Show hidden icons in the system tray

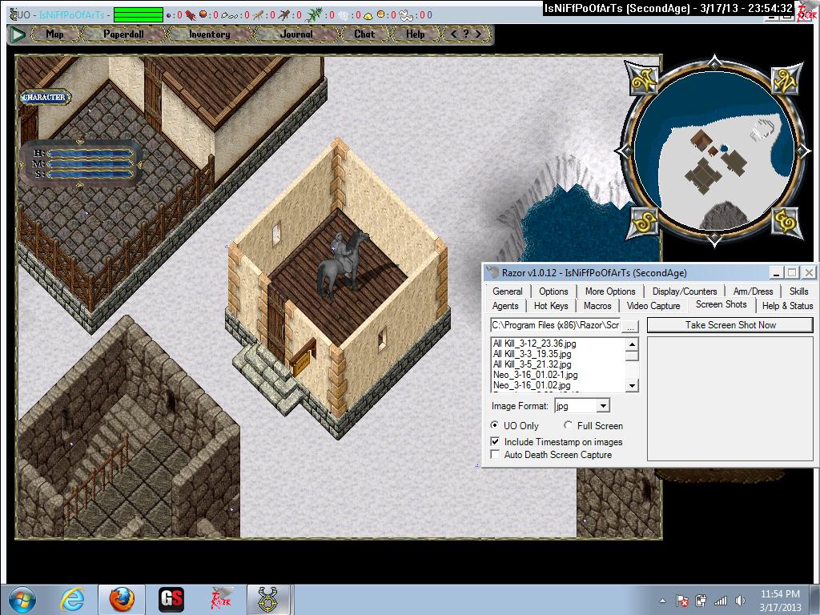click(x=662, y=600)
